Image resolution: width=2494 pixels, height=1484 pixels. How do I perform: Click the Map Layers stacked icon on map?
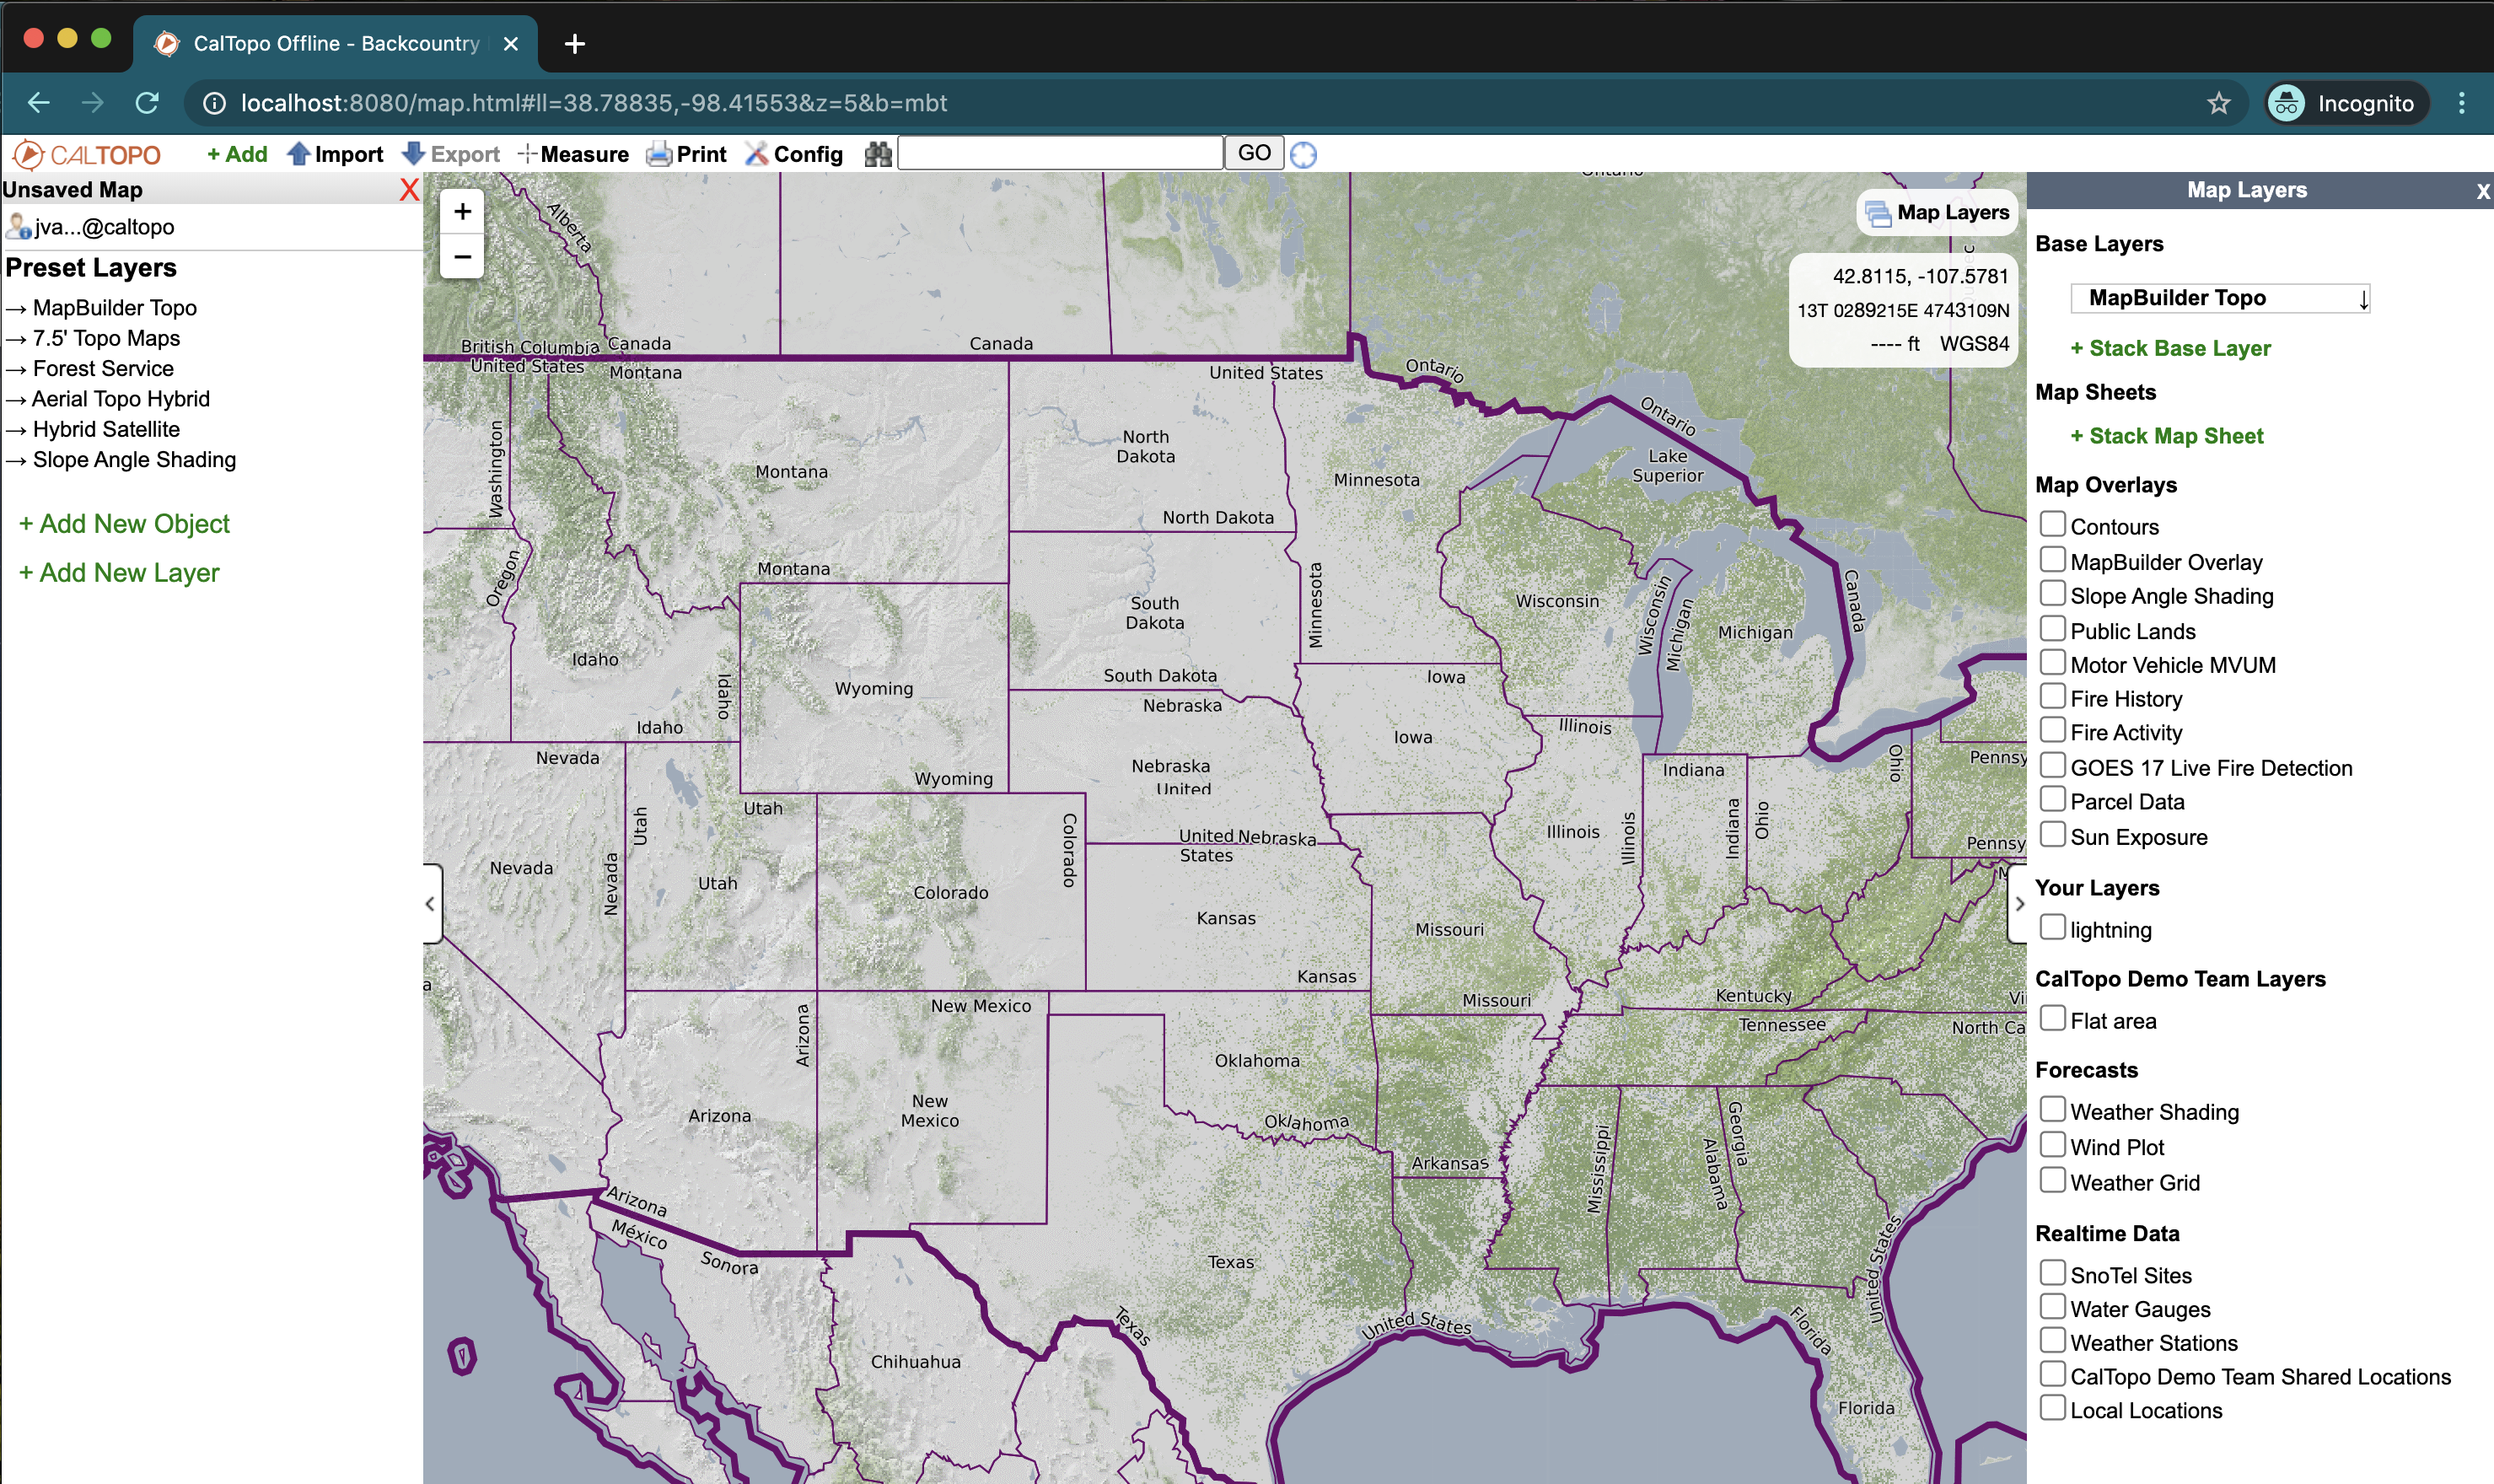1878,213
